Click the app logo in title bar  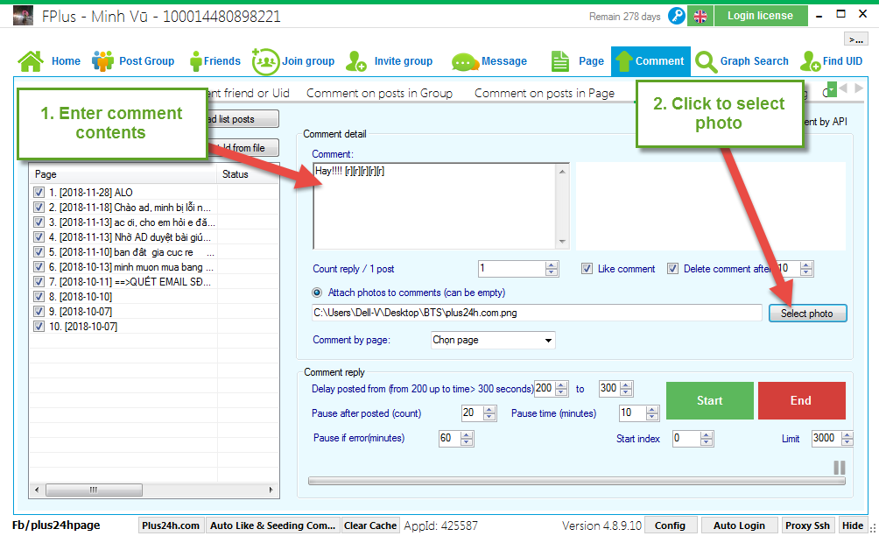tap(23, 16)
